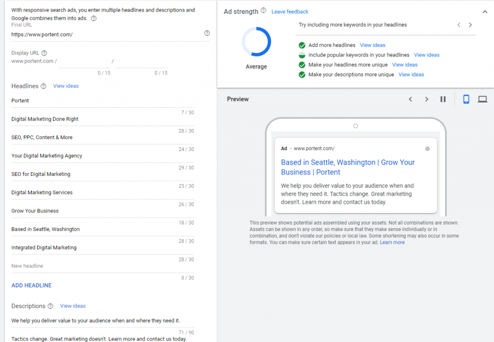Open View ideas next to Headlines

[66, 86]
